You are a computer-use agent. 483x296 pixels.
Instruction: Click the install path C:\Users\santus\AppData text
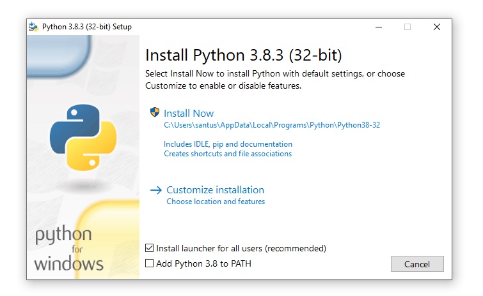(272, 125)
